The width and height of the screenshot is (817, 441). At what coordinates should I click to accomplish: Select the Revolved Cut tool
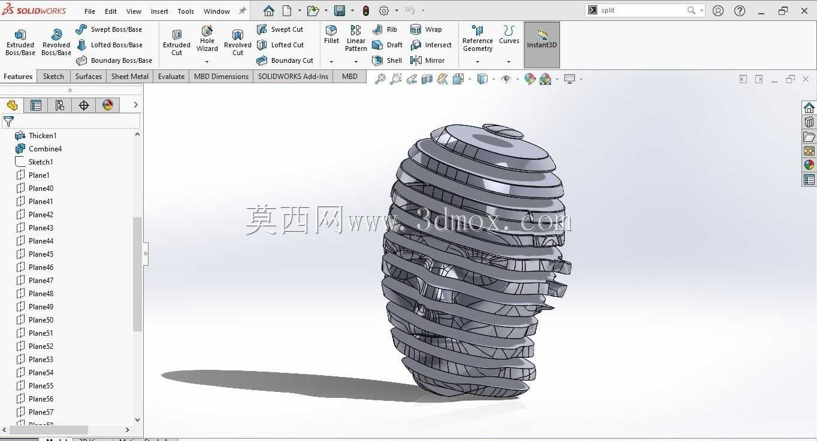click(x=238, y=42)
